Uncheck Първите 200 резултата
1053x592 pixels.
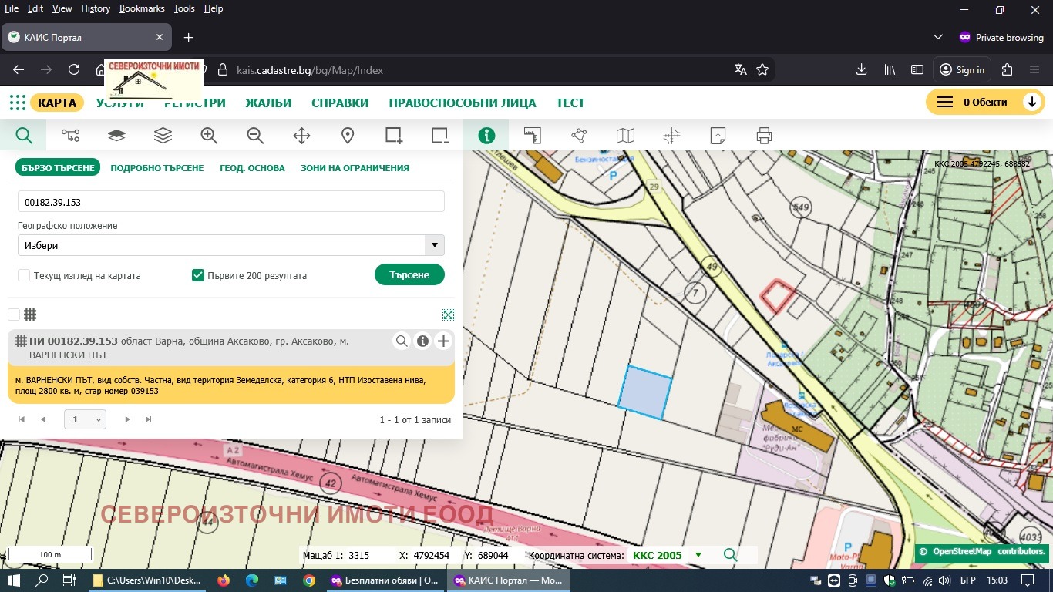(197, 275)
